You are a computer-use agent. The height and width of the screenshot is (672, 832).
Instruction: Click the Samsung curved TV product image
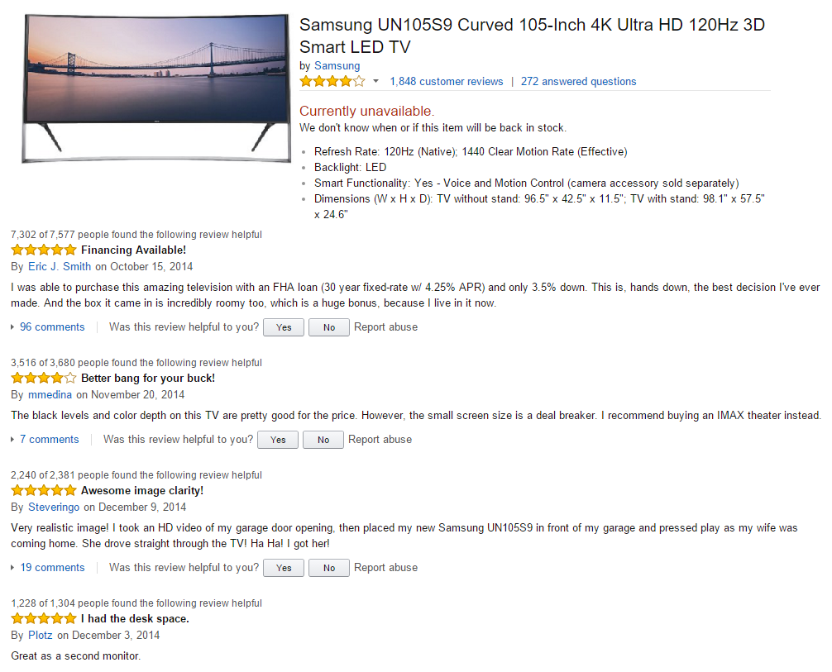pyautogui.click(x=153, y=87)
